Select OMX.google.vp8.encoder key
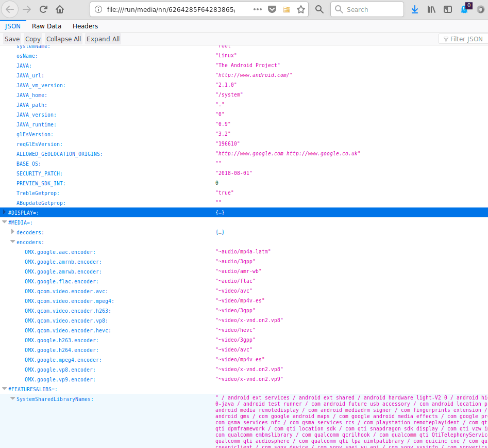Image resolution: width=488 pixels, height=448 pixels. (x=60, y=370)
